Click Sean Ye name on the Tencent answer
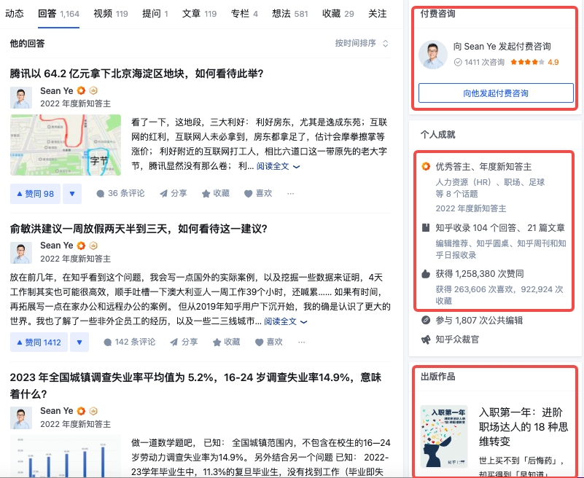The image size is (584, 478). pos(57,91)
